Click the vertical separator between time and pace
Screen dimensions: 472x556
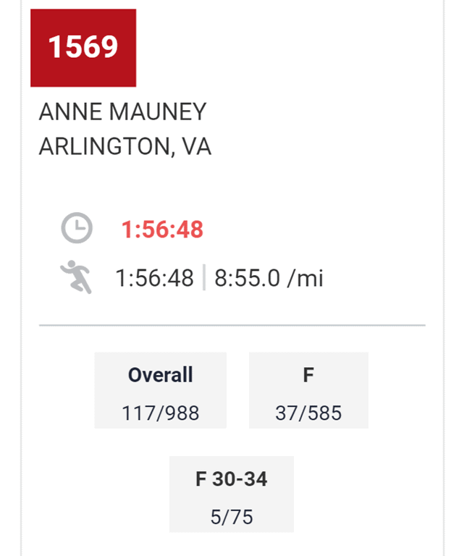tap(204, 278)
